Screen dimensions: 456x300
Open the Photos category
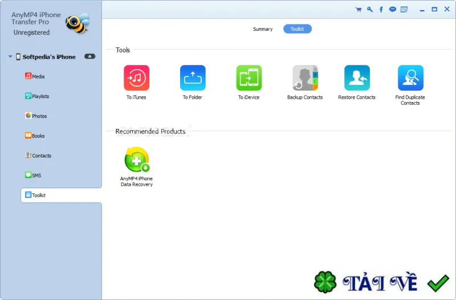[36, 116]
